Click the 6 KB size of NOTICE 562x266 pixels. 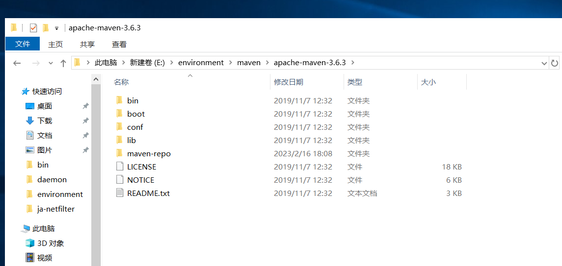(x=454, y=180)
